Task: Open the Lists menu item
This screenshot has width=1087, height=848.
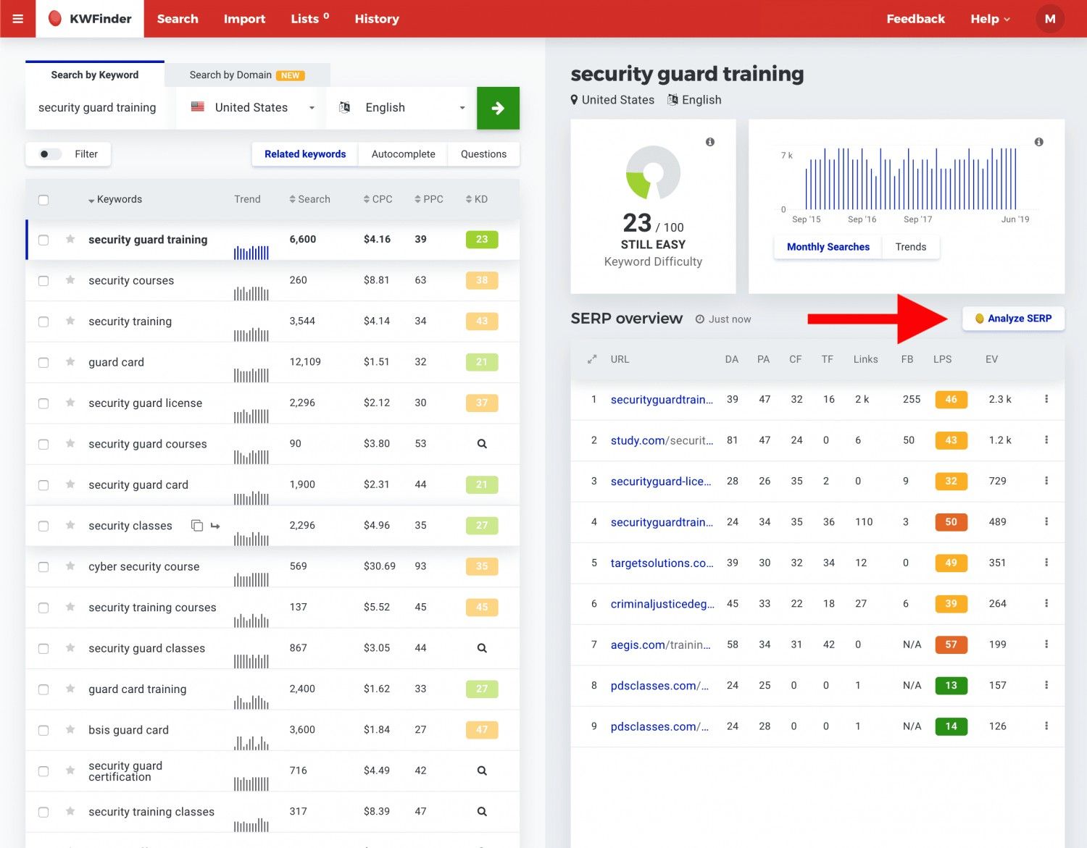Action: (x=309, y=19)
